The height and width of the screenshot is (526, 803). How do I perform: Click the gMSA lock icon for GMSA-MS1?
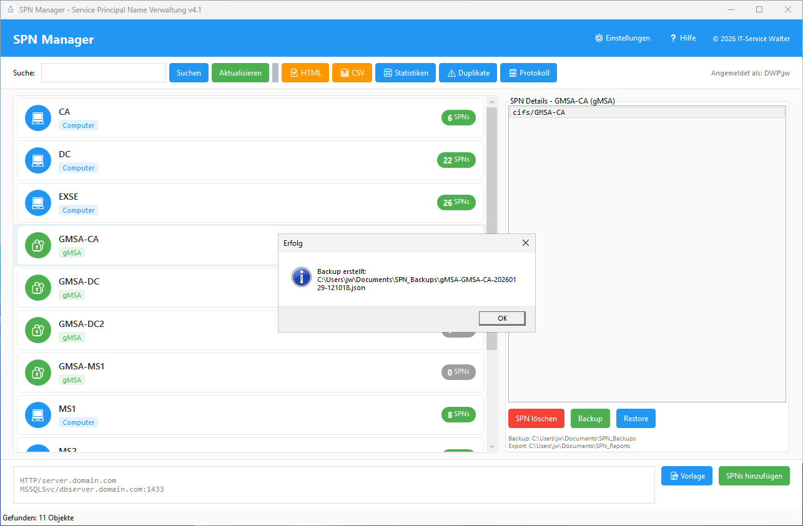coord(37,373)
